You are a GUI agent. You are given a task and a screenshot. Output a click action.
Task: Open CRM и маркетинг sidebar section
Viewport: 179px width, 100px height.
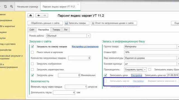[8, 26]
